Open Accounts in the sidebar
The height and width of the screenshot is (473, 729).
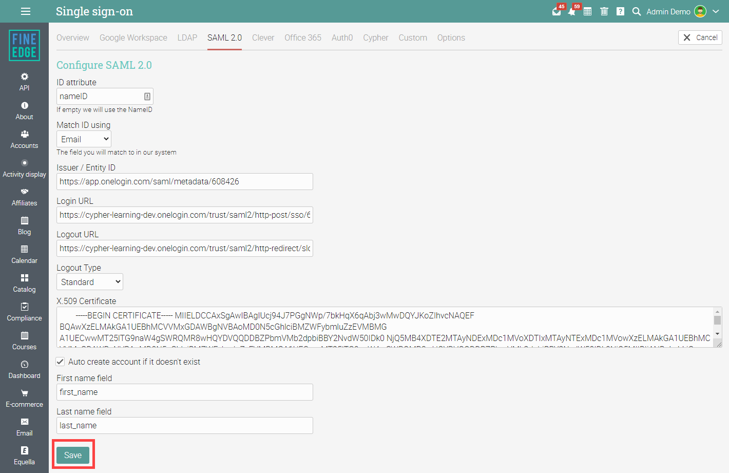tap(24, 139)
